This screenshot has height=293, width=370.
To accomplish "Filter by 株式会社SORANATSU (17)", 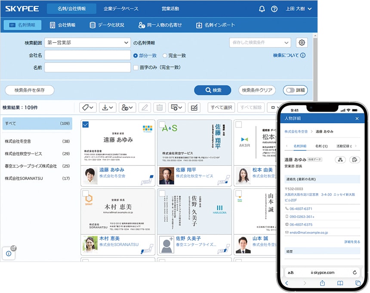I will pos(37,178).
